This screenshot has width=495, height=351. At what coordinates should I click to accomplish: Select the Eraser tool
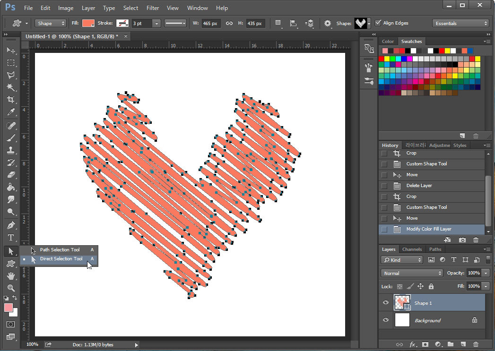coord(11,175)
